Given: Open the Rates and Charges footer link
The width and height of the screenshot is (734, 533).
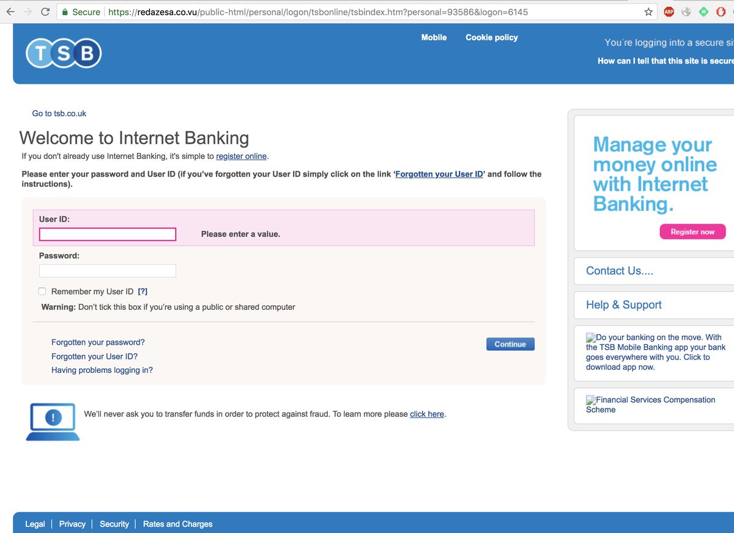Looking at the screenshot, I should click(177, 524).
